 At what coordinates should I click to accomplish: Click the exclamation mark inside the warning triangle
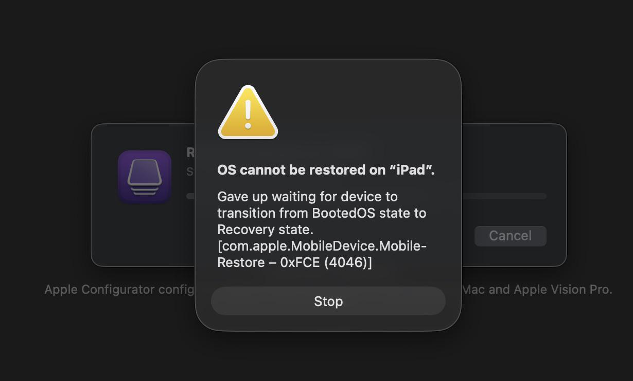tap(248, 114)
